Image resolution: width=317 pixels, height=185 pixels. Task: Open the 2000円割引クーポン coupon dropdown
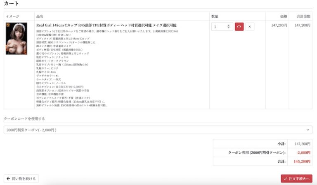coord(157,130)
